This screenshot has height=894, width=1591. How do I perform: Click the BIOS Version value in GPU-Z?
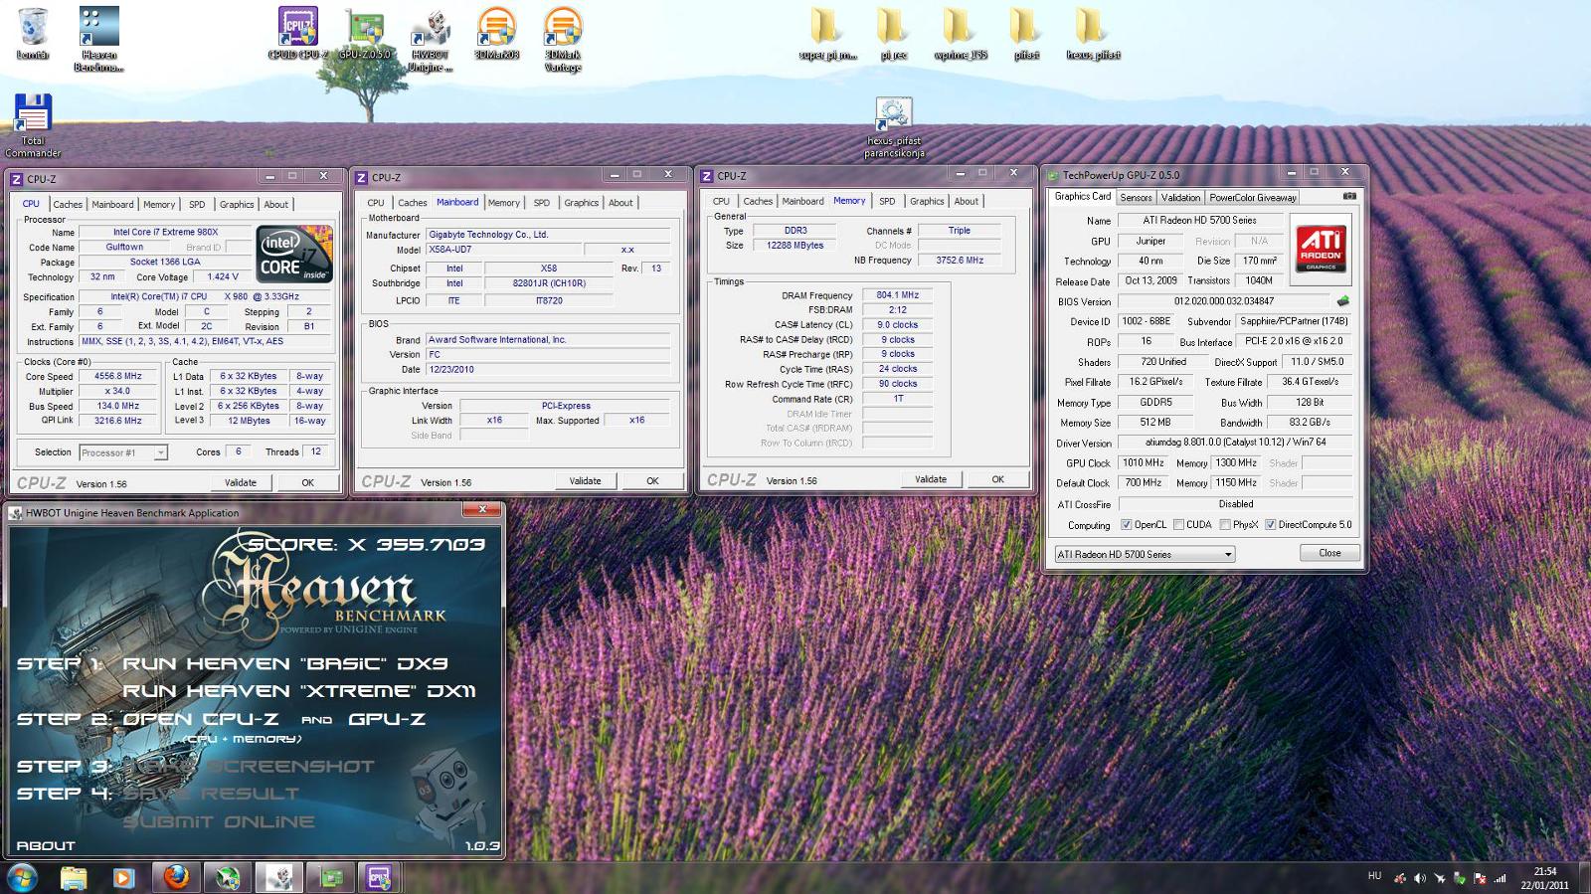(1224, 300)
